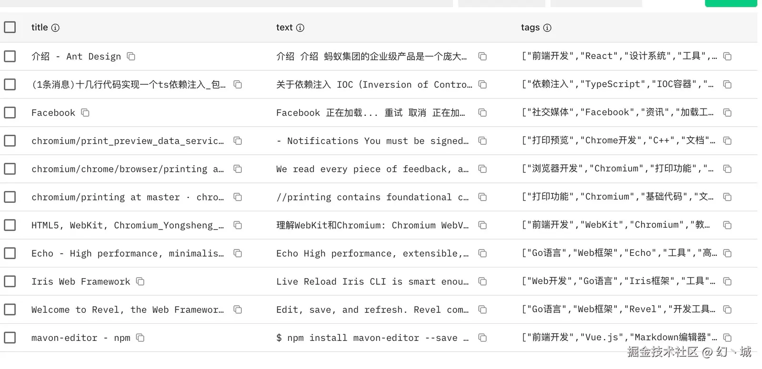This screenshot has width=762, height=369.
Task: Check the chromium/print_preview_data_servic row
Action: click(10, 140)
